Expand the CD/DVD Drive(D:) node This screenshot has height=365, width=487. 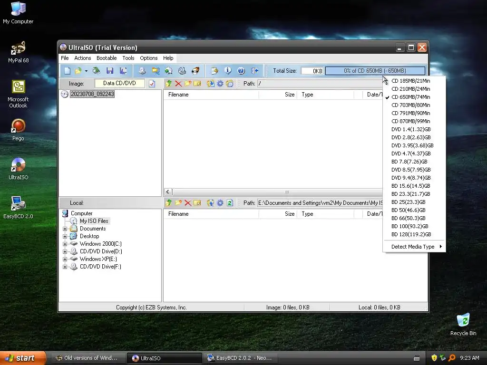(x=65, y=251)
